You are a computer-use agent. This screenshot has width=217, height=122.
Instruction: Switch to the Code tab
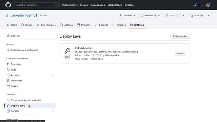(x=12, y=25)
